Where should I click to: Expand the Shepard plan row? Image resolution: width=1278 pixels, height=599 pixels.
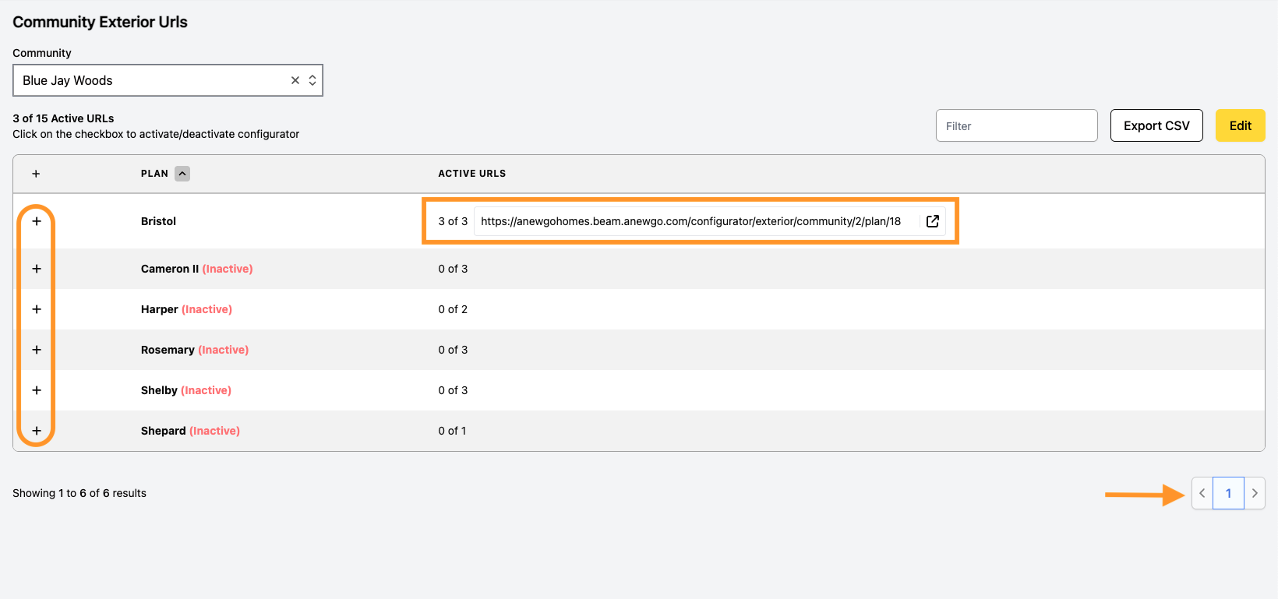pos(37,431)
